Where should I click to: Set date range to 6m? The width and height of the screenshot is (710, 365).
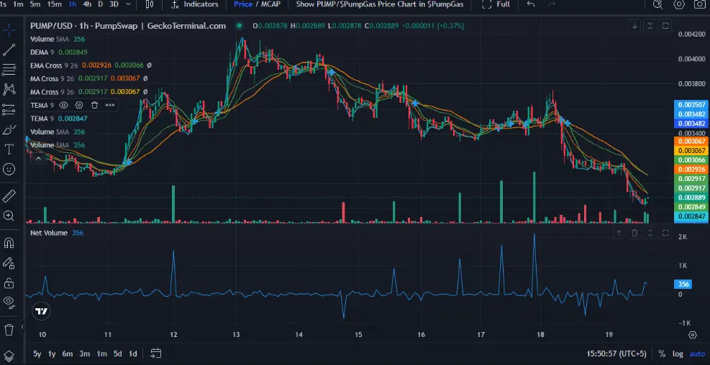[x=68, y=354]
